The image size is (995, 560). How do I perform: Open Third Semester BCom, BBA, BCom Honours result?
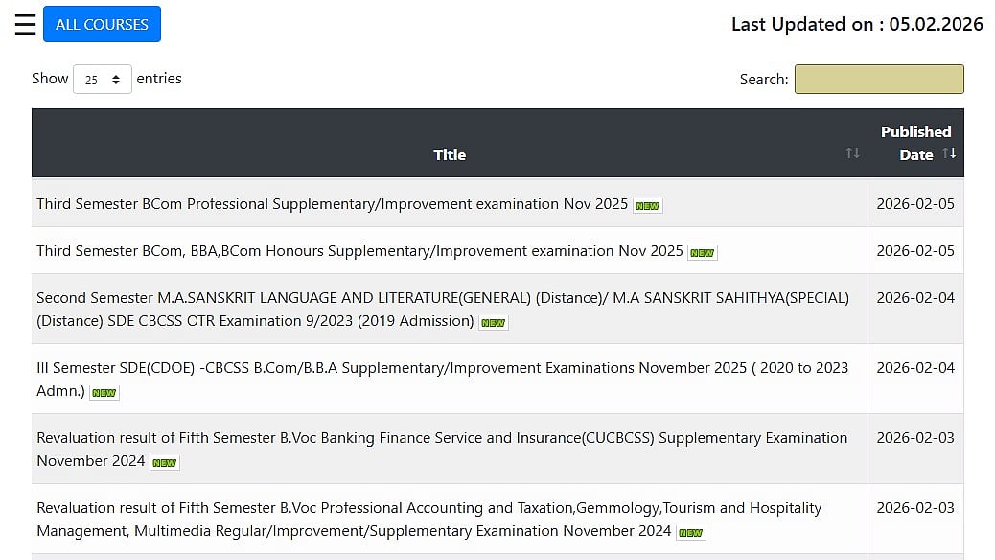point(359,251)
